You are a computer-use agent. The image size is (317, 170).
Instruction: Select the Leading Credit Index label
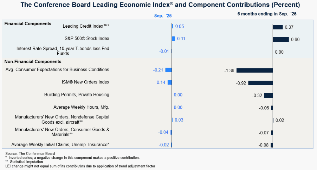click(x=86, y=26)
